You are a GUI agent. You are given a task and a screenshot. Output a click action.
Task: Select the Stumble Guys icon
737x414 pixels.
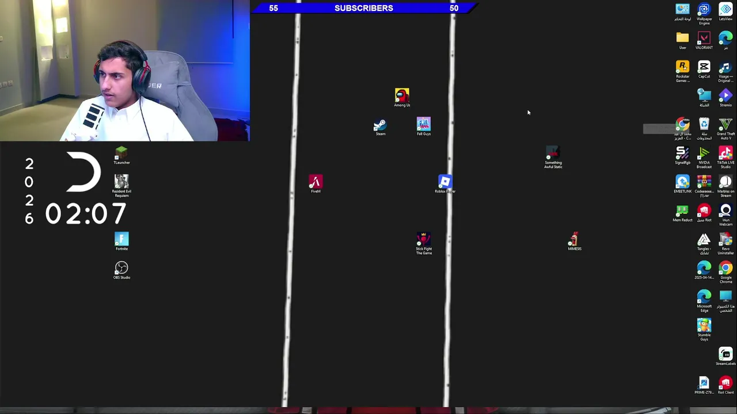click(704, 330)
